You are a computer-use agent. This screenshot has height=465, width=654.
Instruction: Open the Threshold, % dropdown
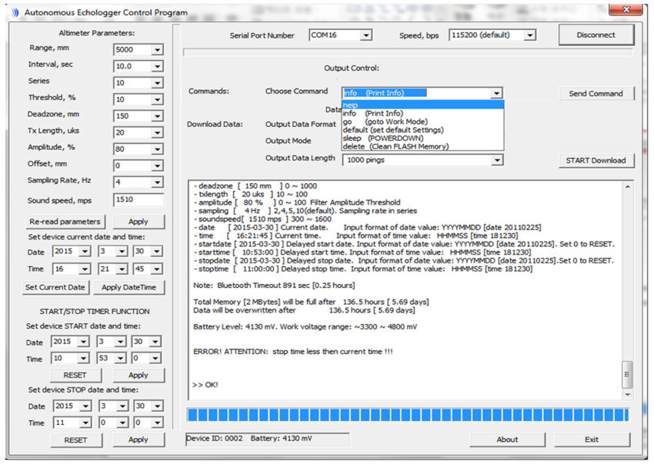157,99
